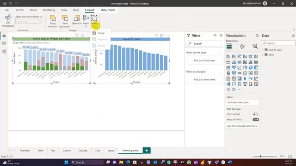Image resolution: width=296 pixels, height=166 pixels.
Task: Open the Layers page tab
Action: pos(111,151)
